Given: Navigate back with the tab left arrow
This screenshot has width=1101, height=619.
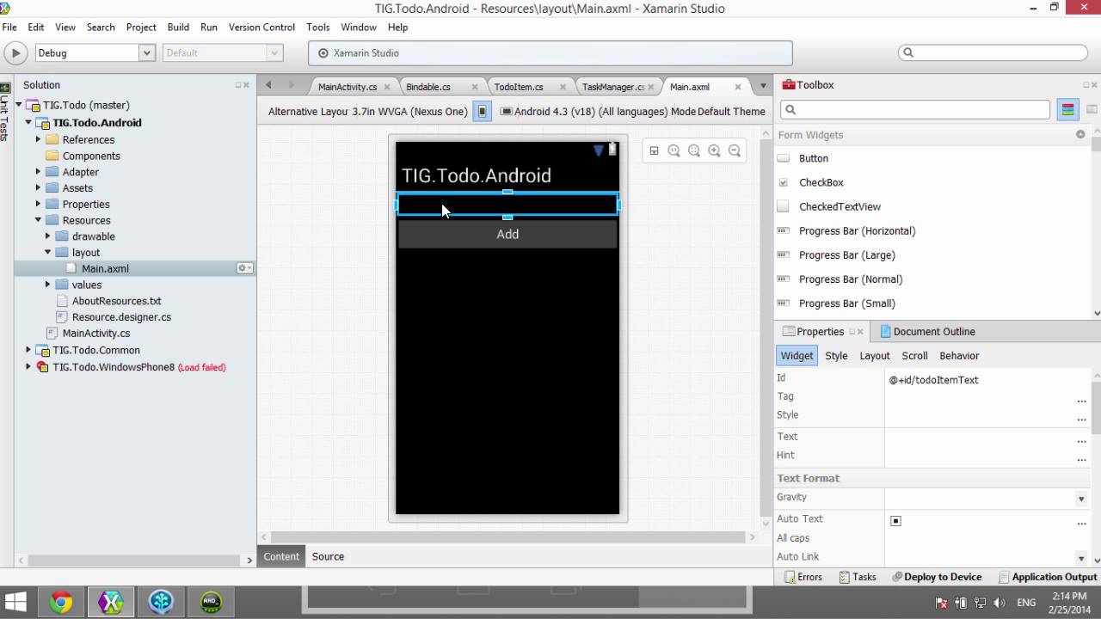Looking at the screenshot, I should coord(268,85).
